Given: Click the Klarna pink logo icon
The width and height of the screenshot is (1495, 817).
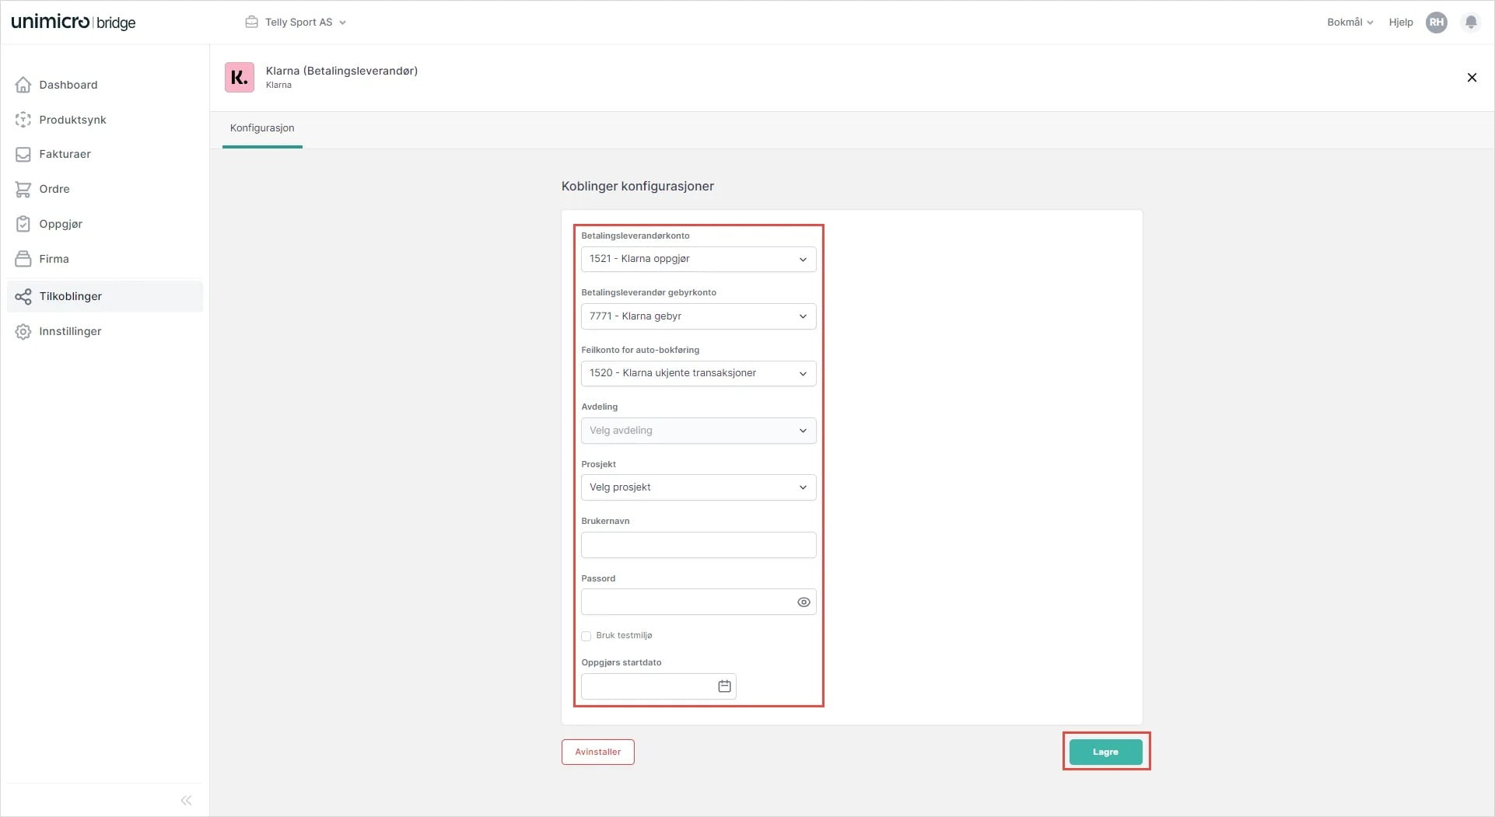Looking at the screenshot, I should [240, 77].
